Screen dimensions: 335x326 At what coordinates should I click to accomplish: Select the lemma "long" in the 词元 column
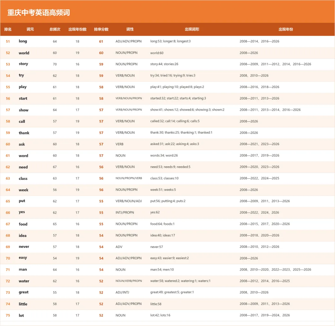(x=23, y=41)
